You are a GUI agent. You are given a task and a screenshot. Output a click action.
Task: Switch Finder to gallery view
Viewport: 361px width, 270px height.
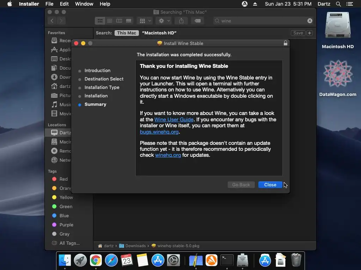click(129, 21)
